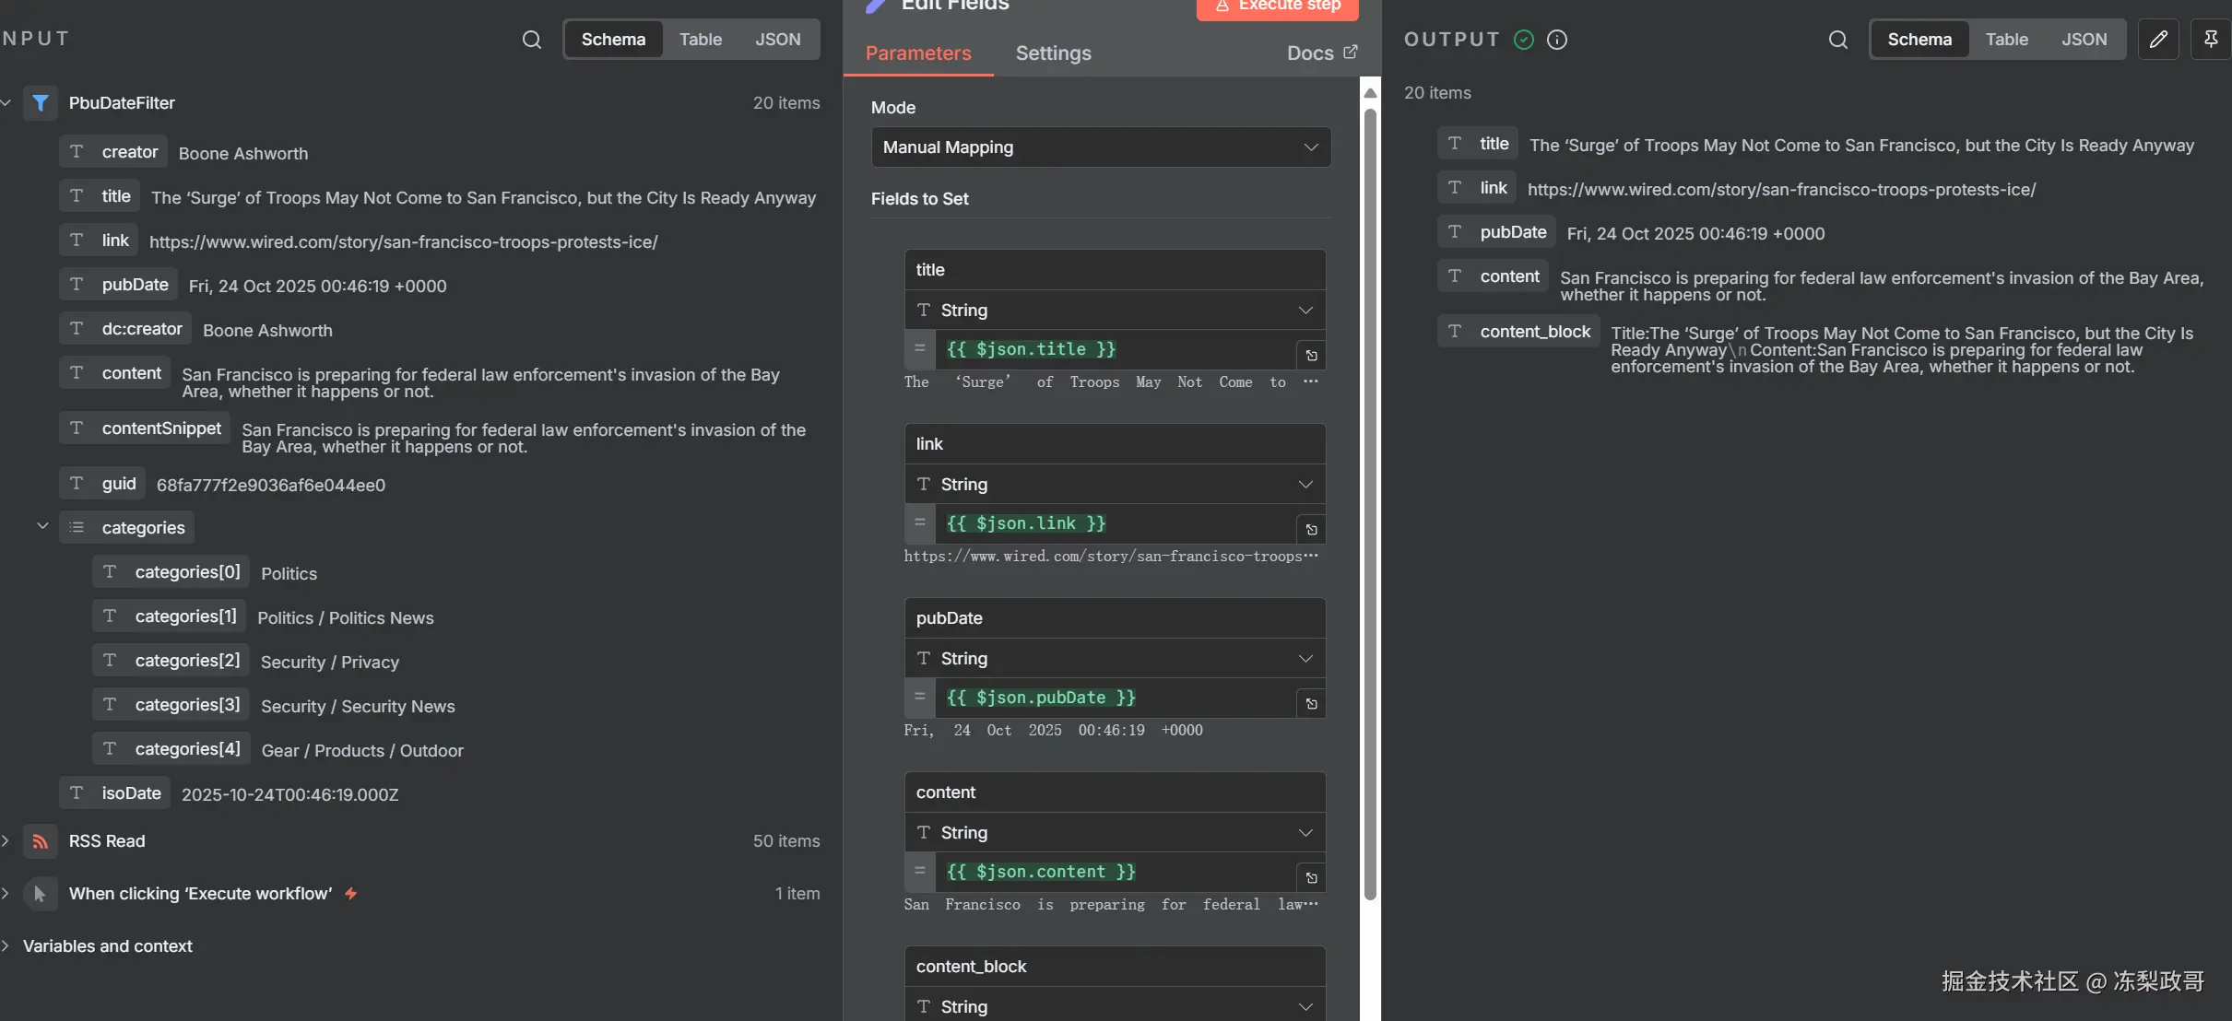Open the pubDate String type dropdown
Image resolution: width=2232 pixels, height=1021 pixels.
pos(1115,659)
